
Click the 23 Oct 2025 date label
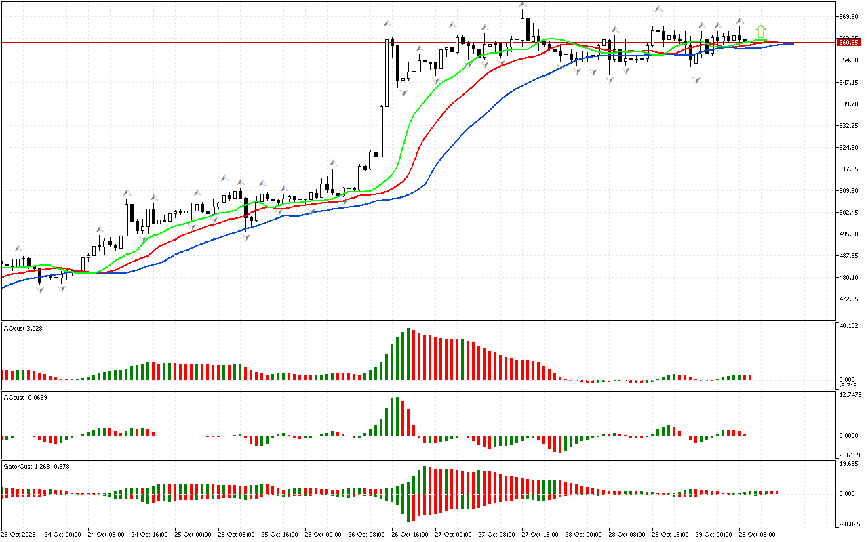point(21,535)
